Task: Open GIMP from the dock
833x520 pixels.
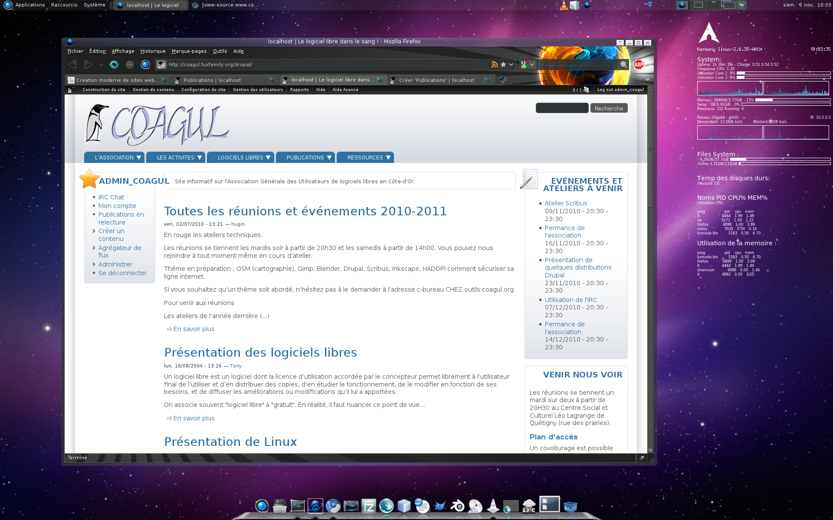Action: 440,506
